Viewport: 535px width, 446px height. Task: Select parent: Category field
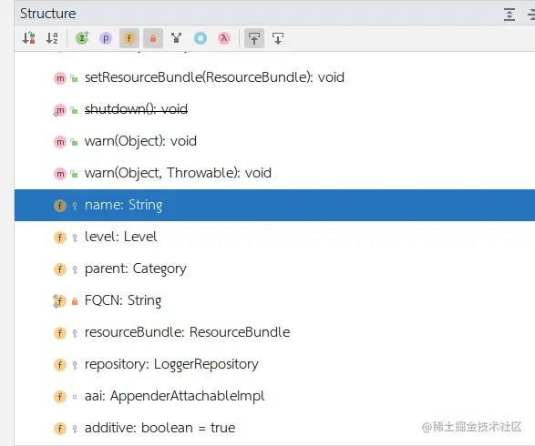(274, 269)
